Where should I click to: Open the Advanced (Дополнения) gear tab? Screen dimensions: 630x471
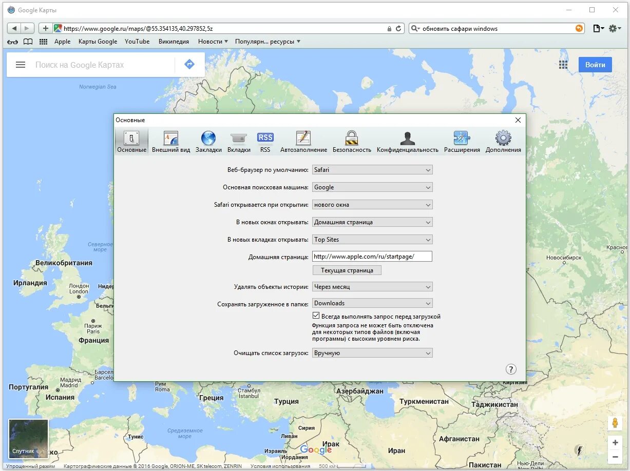pos(503,141)
